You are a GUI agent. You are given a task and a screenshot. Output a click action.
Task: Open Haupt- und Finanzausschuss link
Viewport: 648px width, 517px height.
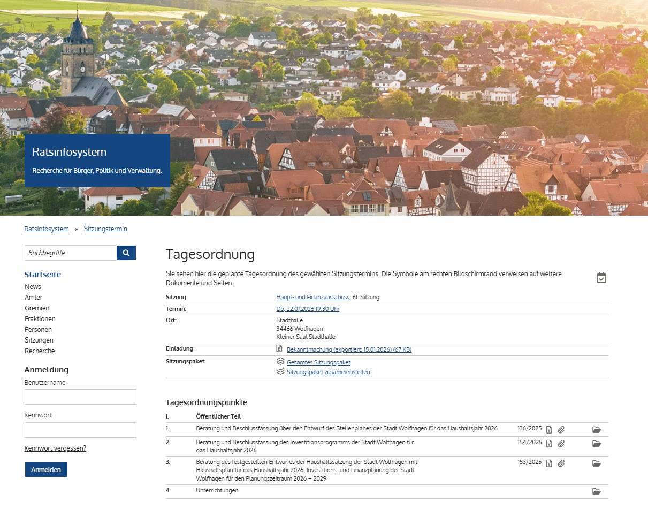pos(312,297)
